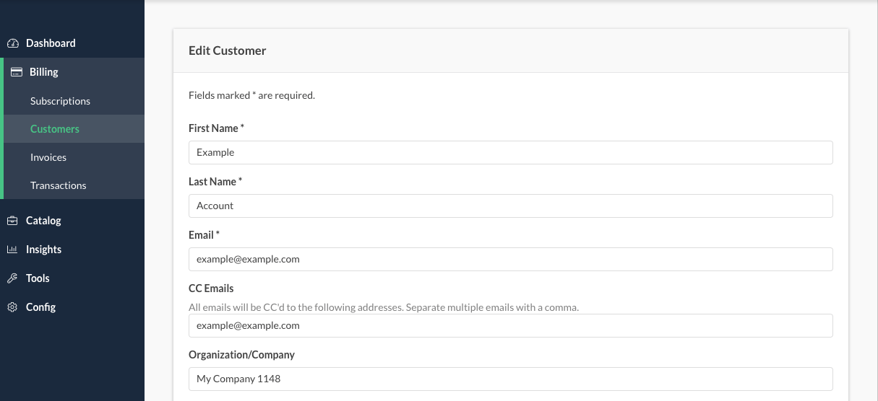This screenshot has width=878, height=401.
Task: Open the Dashboard menu item
Action: click(x=51, y=43)
